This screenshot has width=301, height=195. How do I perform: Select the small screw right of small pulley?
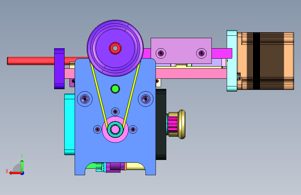point(133,129)
